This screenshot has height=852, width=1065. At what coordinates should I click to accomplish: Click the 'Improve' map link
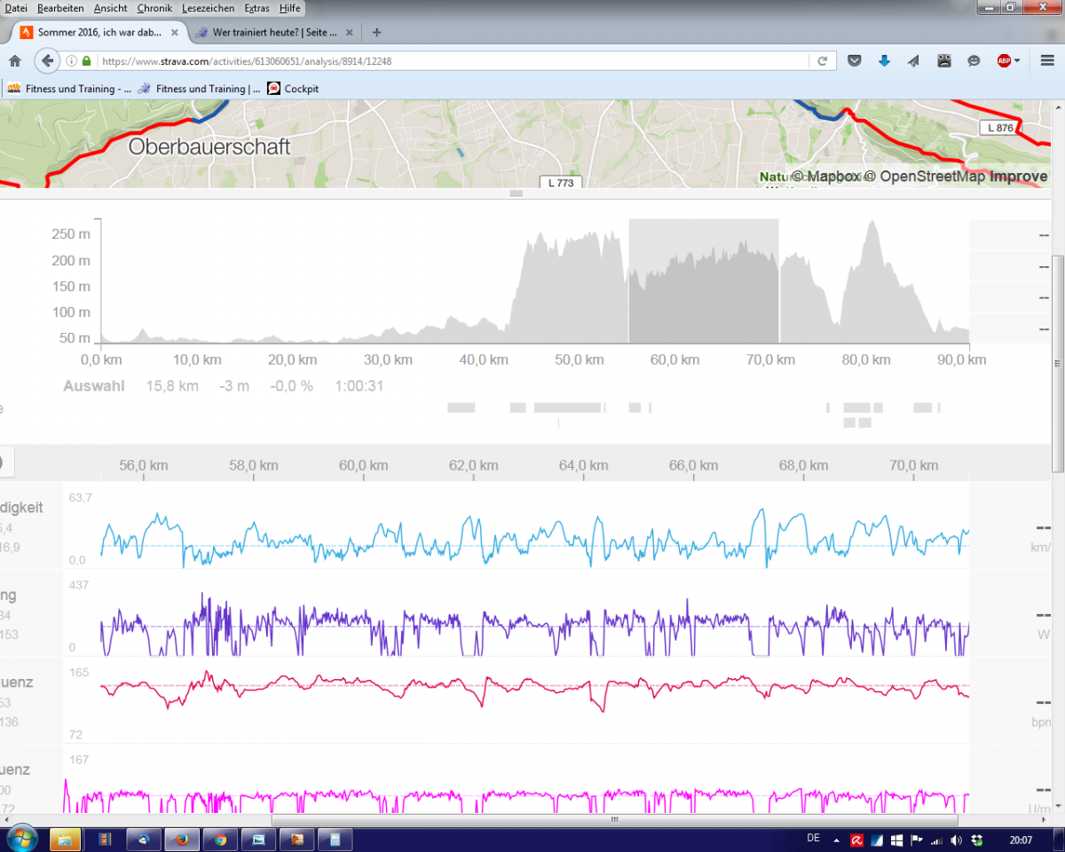tap(1018, 177)
